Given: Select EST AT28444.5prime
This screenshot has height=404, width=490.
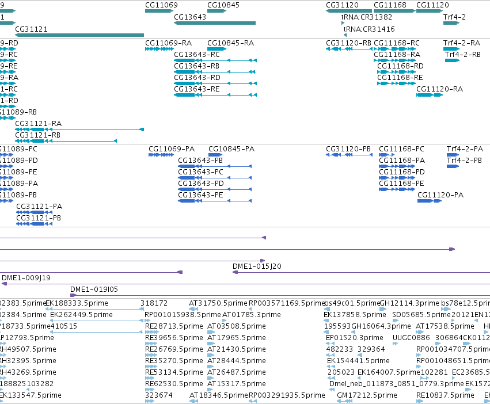Looking at the screenshot, I should point(237,361).
